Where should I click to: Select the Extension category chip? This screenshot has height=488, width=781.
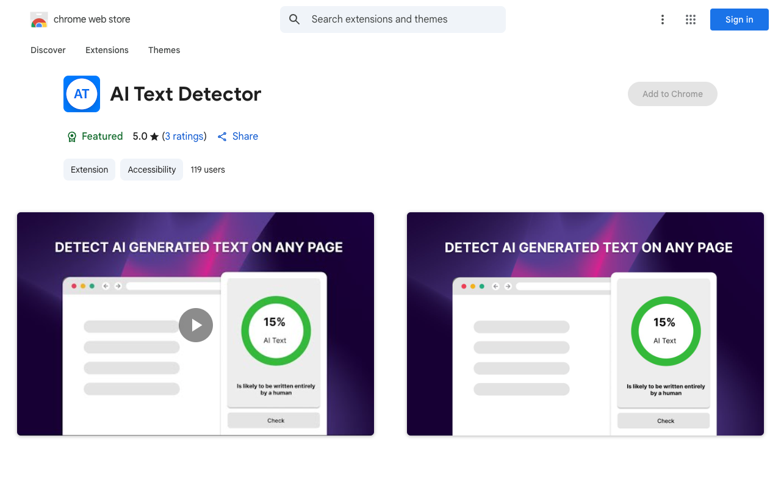coord(89,170)
